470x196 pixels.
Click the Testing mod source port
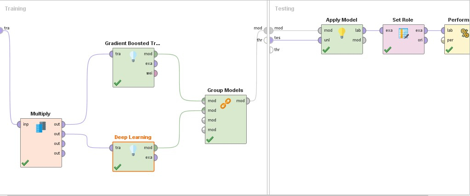pos(271,30)
